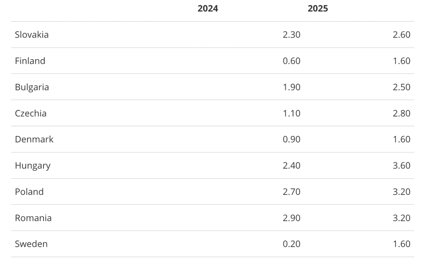Select the Denmark row label
This screenshot has width=426, height=263.
34,139
